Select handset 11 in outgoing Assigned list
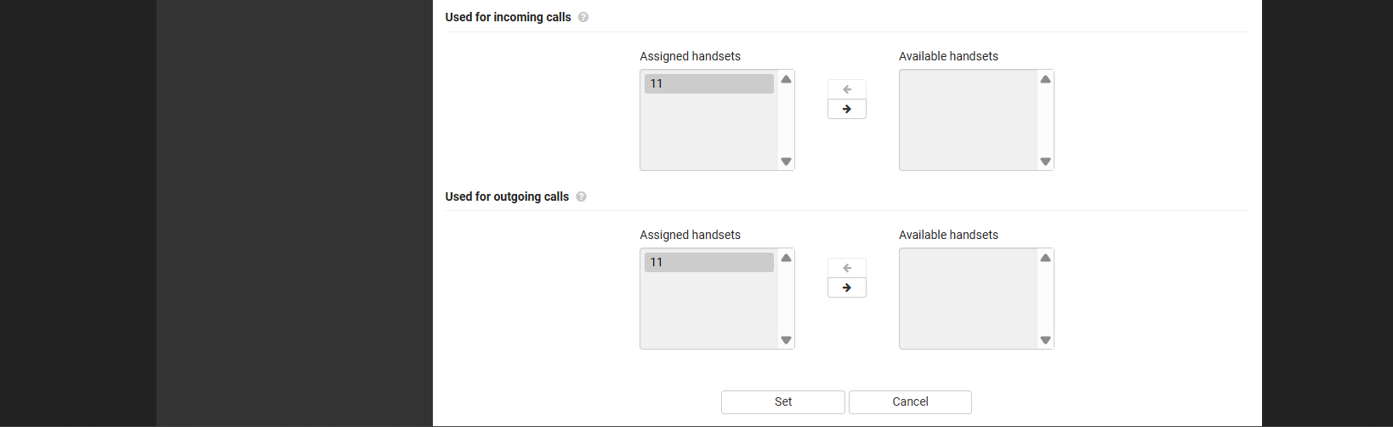Screen dimensions: 1393x427 708,262
